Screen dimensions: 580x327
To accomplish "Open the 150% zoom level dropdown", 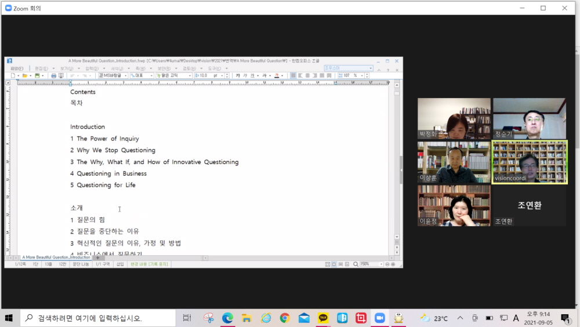I will (x=371, y=264).
